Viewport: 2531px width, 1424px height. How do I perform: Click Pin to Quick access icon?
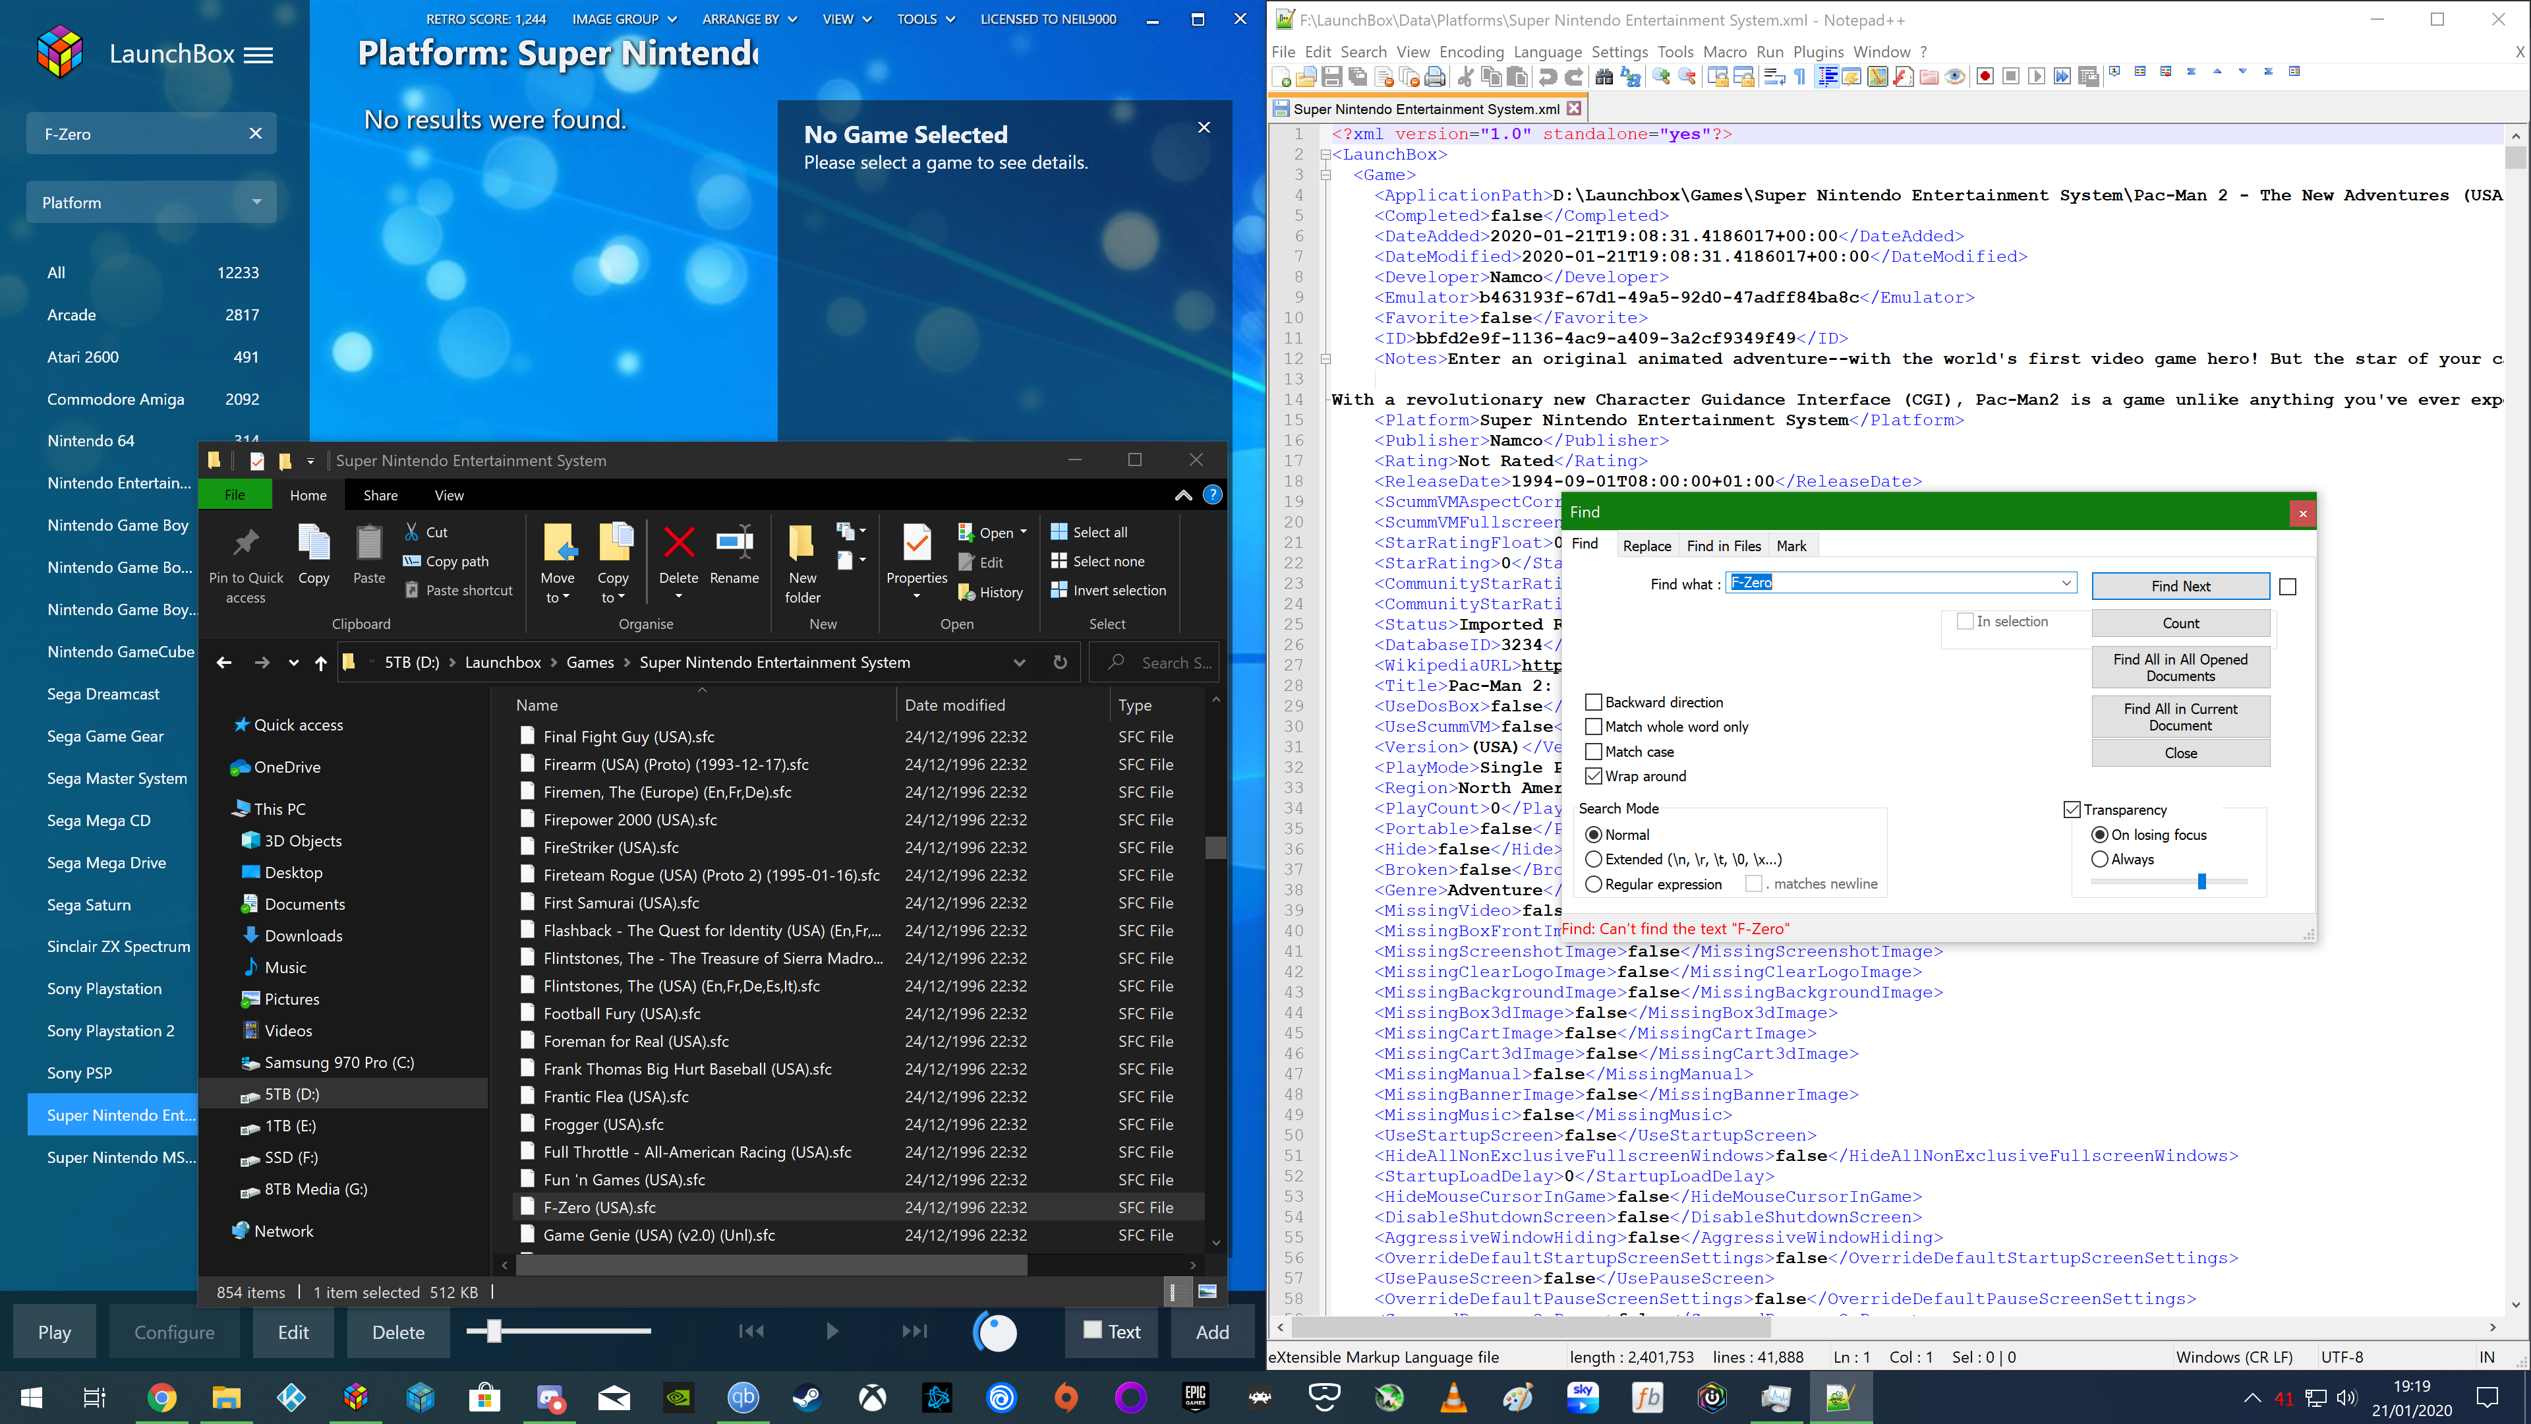click(246, 541)
